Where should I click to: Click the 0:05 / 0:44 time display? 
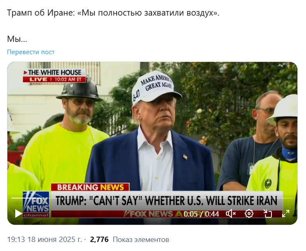pyautogui.click(x=201, y=214)
